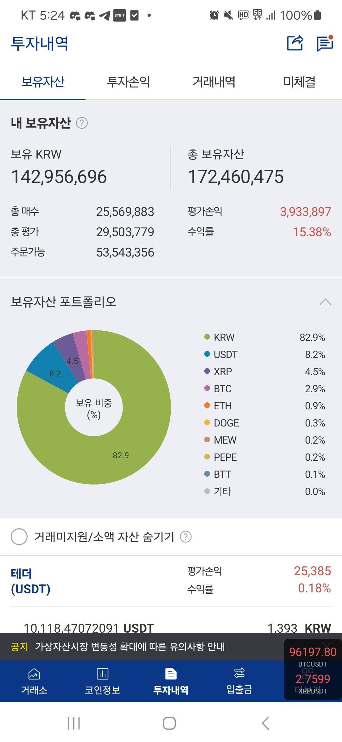Open 코인정보 coin info from bottom bar
Image resolution: width=342 pixels, height=742 pixels.
tap(103, 680)
